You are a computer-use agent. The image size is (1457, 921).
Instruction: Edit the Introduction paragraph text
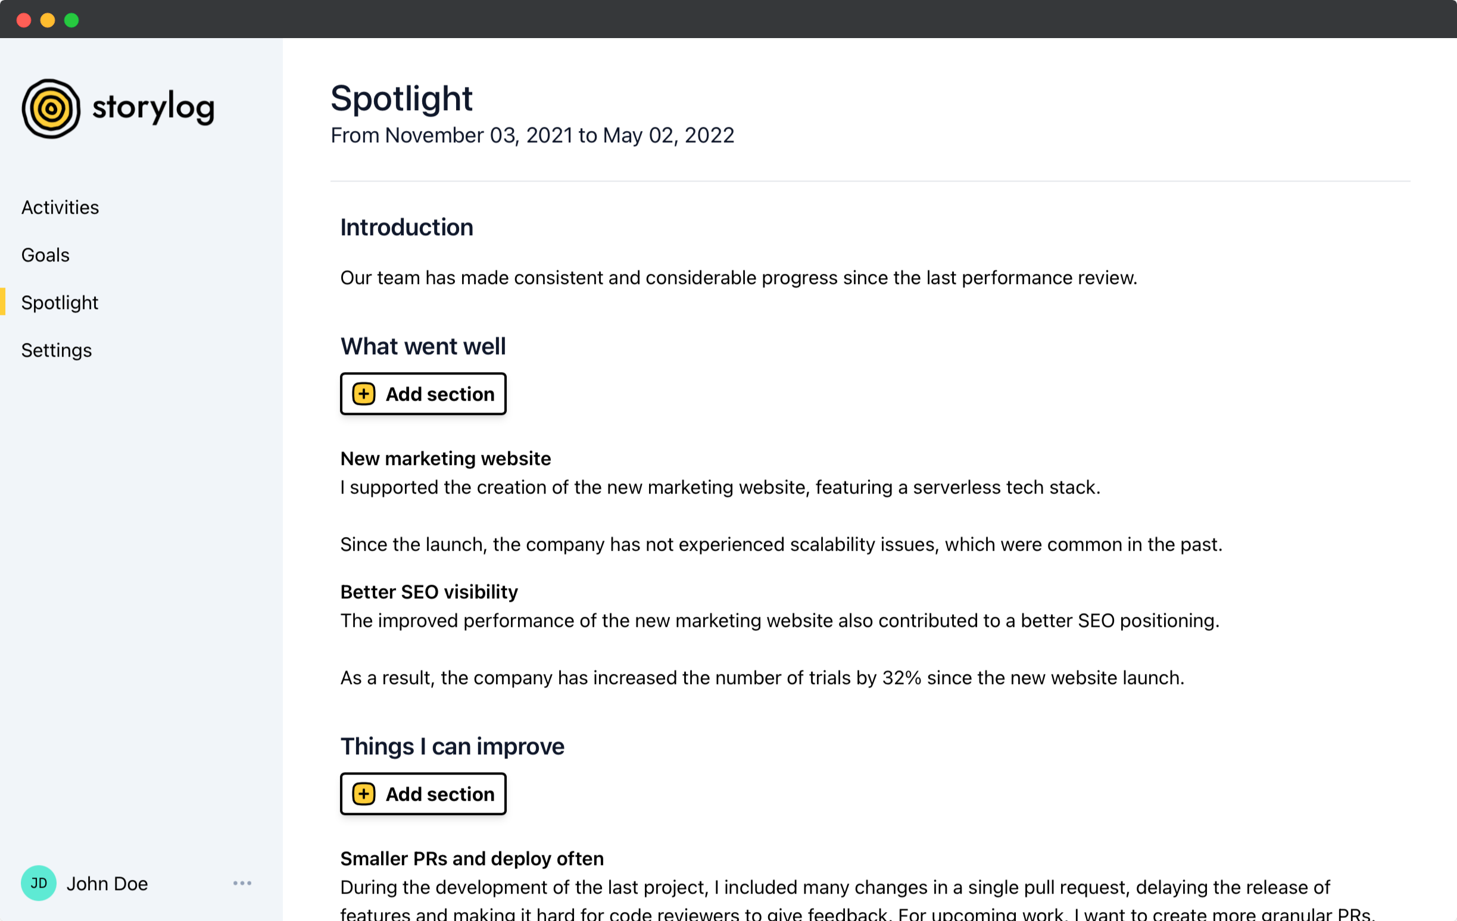[x=738, y=278]
